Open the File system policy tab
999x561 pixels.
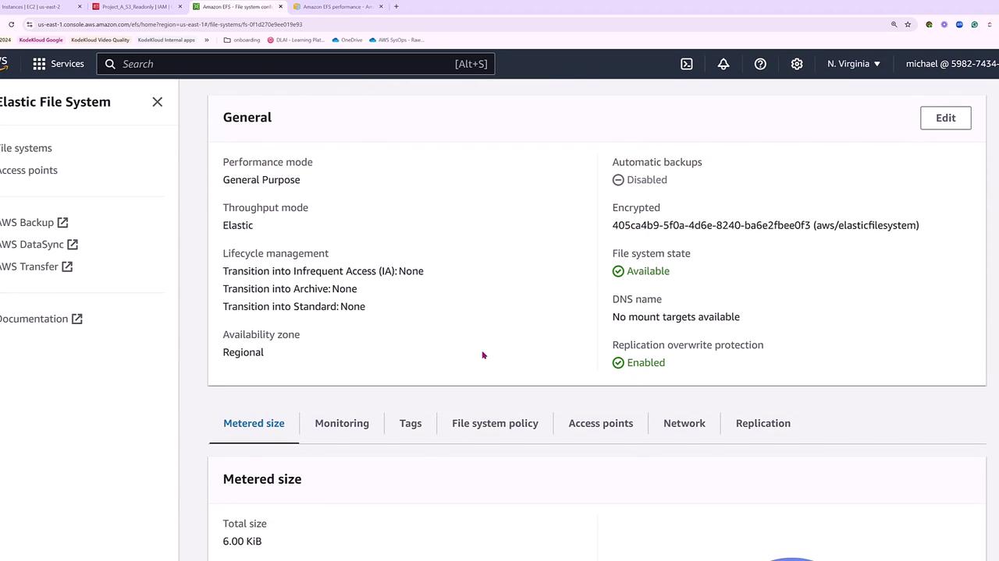[495, 423]
